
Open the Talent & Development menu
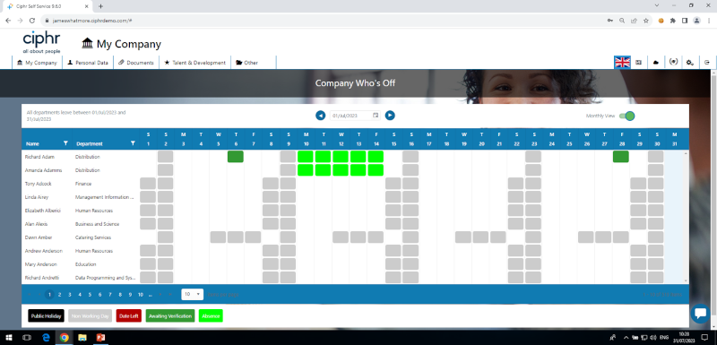coord(194,63)
